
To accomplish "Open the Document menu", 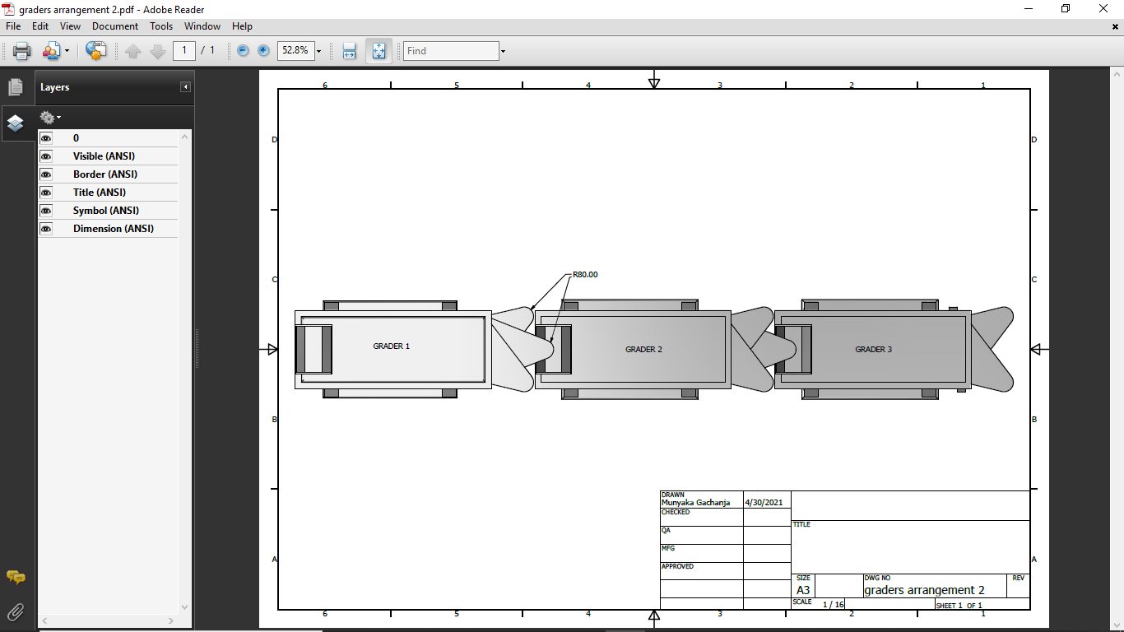I will (x=115, y=26).
